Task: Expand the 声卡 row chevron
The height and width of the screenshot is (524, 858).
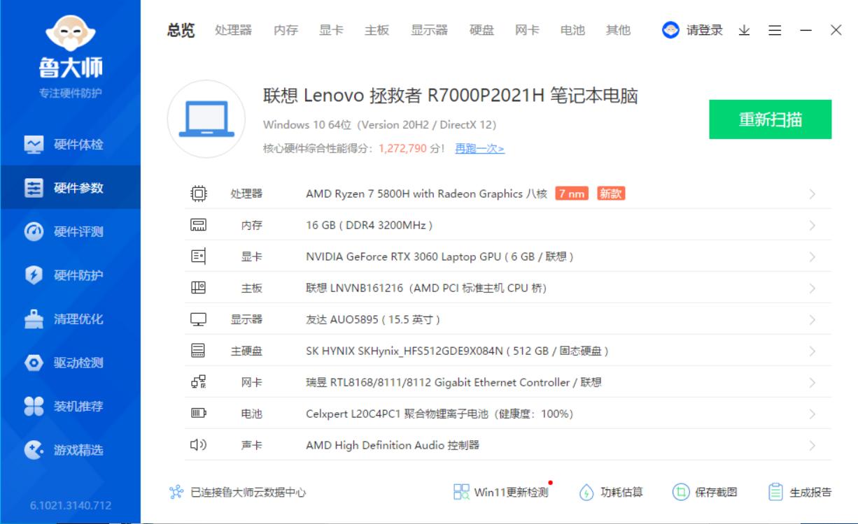Action: pyautogui.click(x=812, y=445)
